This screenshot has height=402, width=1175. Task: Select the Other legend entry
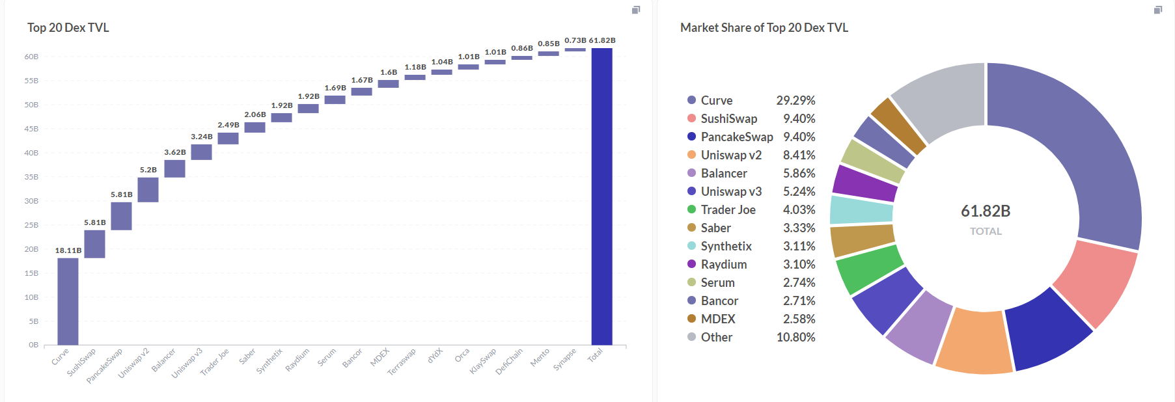click(716, 337)
